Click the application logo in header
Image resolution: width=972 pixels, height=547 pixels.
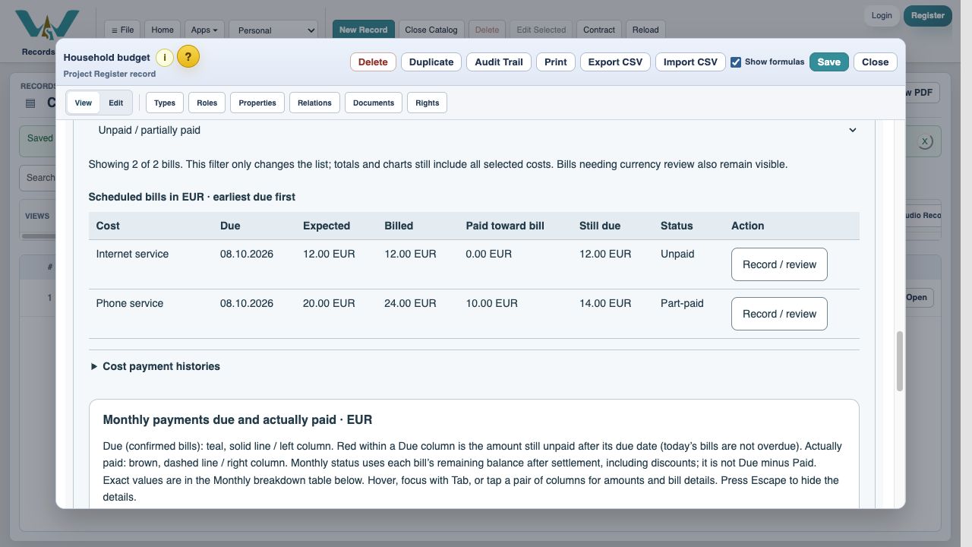(47, 25)
